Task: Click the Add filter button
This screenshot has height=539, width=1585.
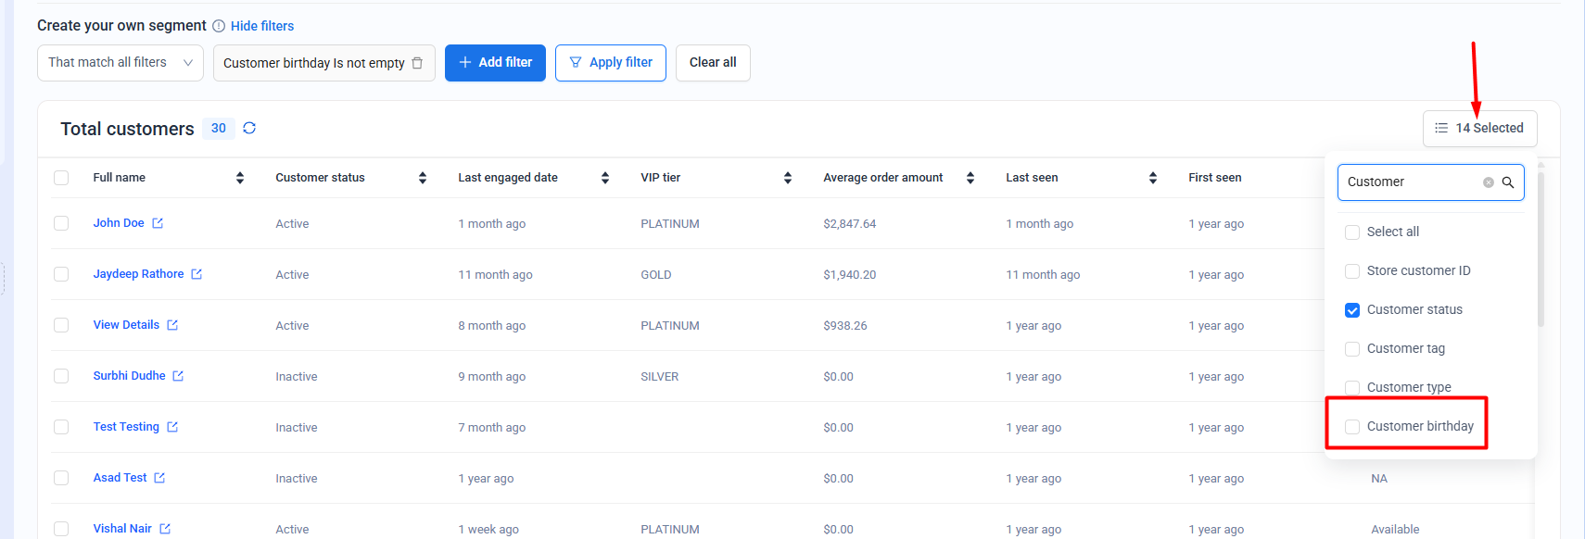Action: (495, 63)
